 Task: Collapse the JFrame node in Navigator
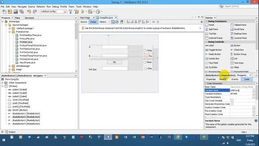click(2, 86)
